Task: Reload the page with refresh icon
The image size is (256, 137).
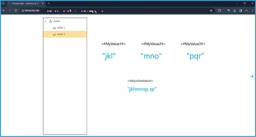Action: click(x=15, y=10)
